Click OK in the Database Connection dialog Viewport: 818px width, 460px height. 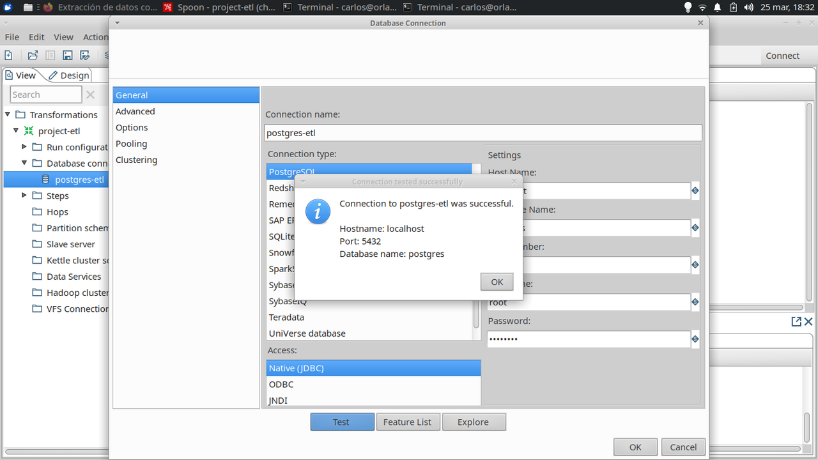pyautogui.click(x=635, y=447)
